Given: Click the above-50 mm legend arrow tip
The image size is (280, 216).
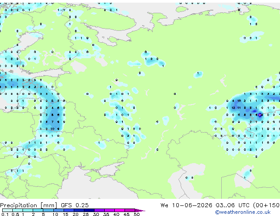Looking at the screenshot, I should click(140, 210).
